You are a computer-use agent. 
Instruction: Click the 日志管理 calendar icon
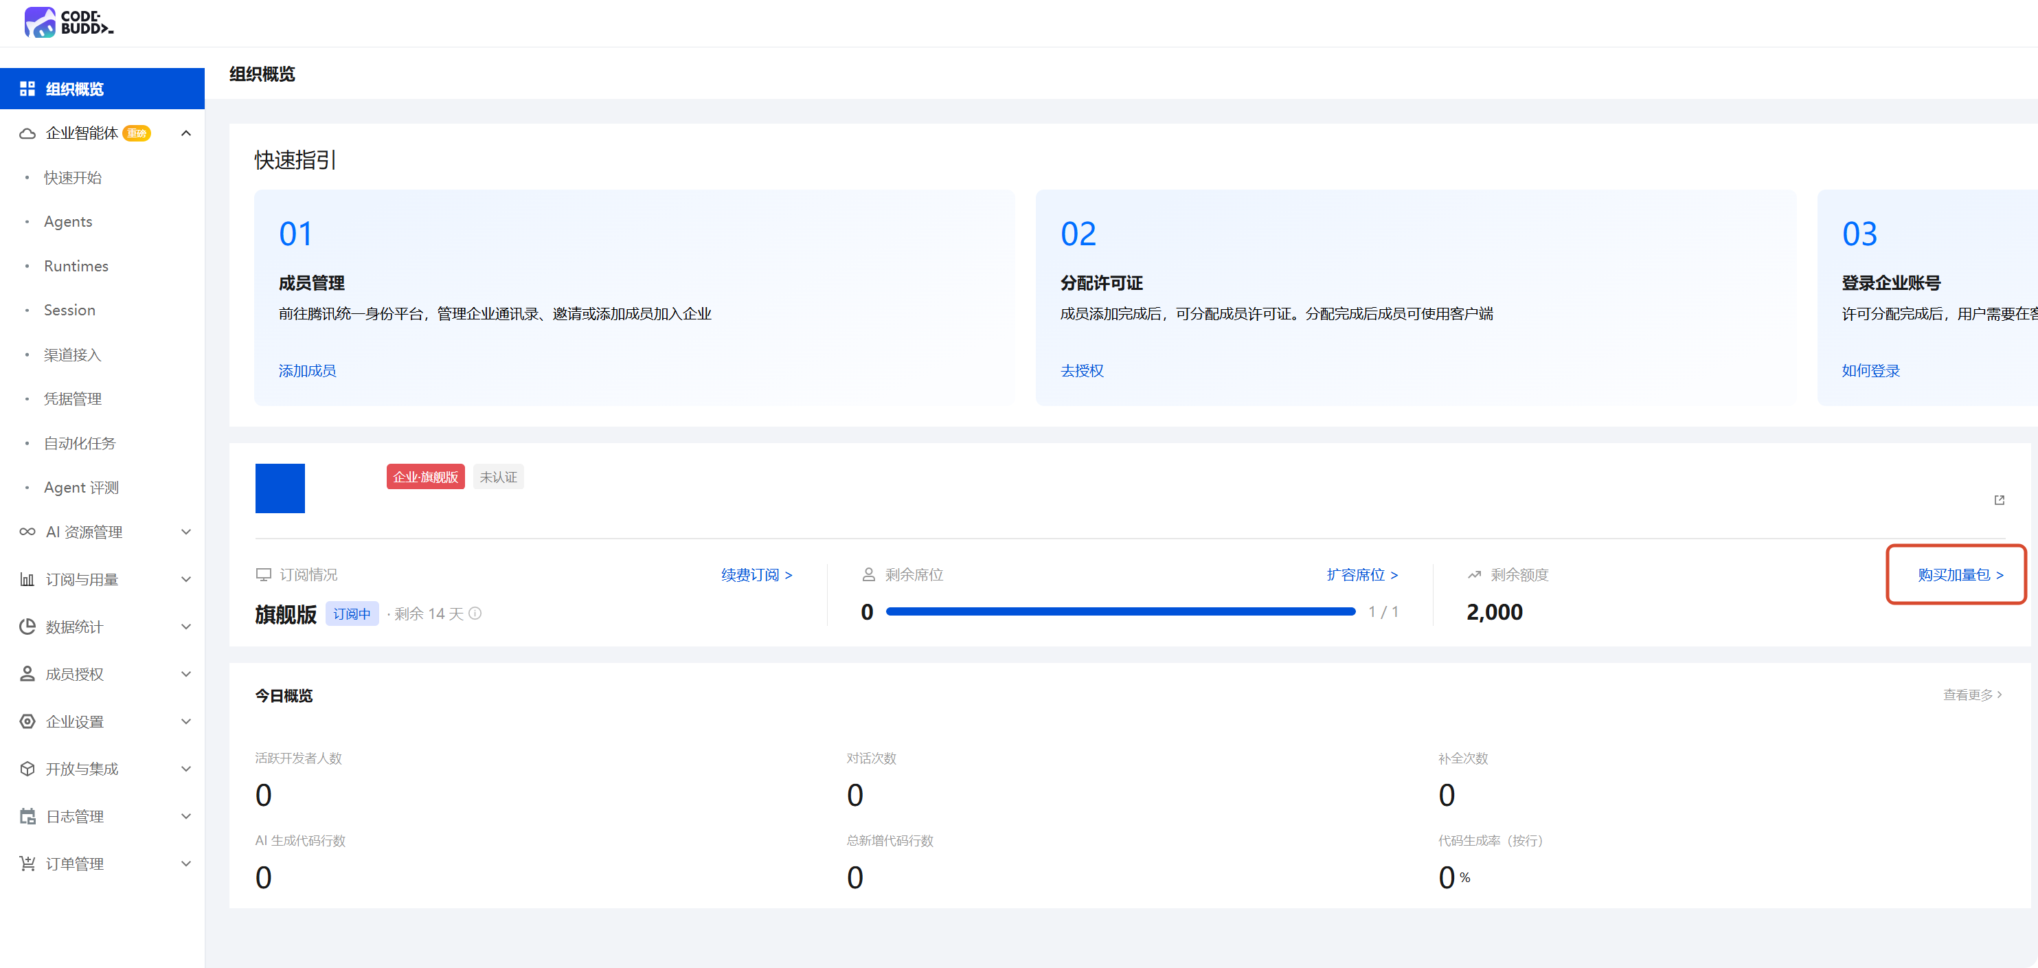click(x=27, y=816)
